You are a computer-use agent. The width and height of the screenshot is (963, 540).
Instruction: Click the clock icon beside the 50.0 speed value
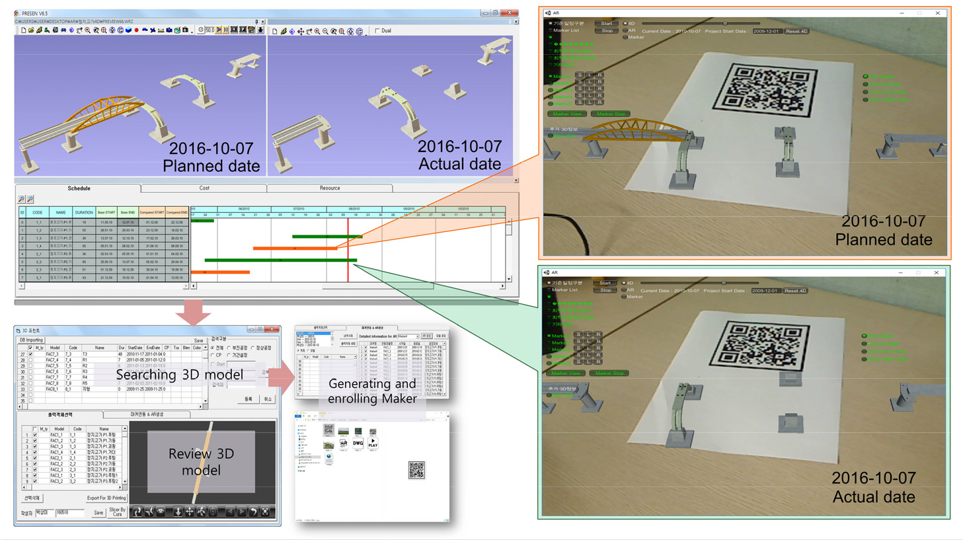pyautogui.click(x=201, y=30)
